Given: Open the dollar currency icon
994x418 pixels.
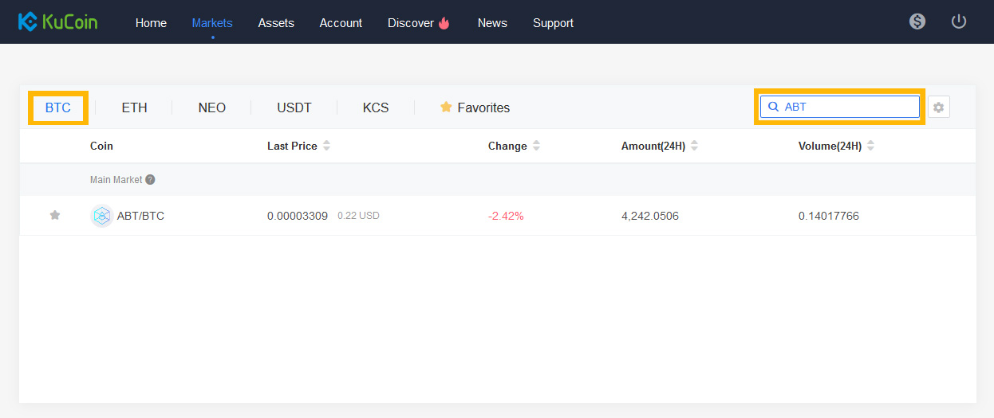Looking at the screenshot, I should [917, 21].
